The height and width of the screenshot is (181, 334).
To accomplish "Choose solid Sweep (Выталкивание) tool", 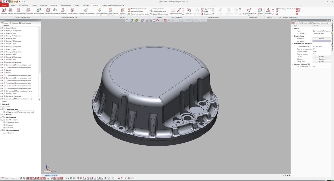I will [18, 11].
